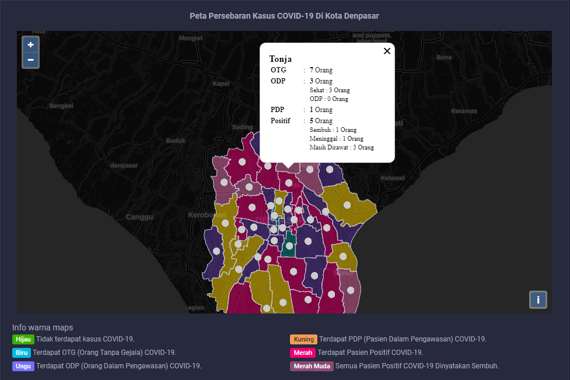Viewport: 570px width, 380px height.
Task: Zoom out using the minus button
Action: (30, 60)
